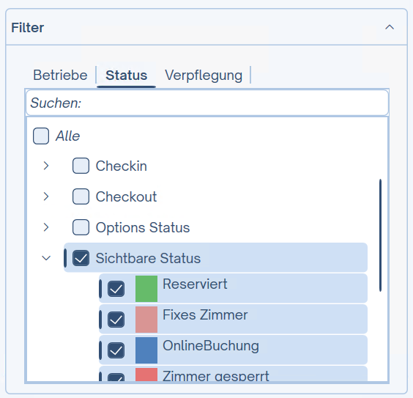Expand the Options Status node
This screenshot has width=413, height=398.
coord(46,227)
